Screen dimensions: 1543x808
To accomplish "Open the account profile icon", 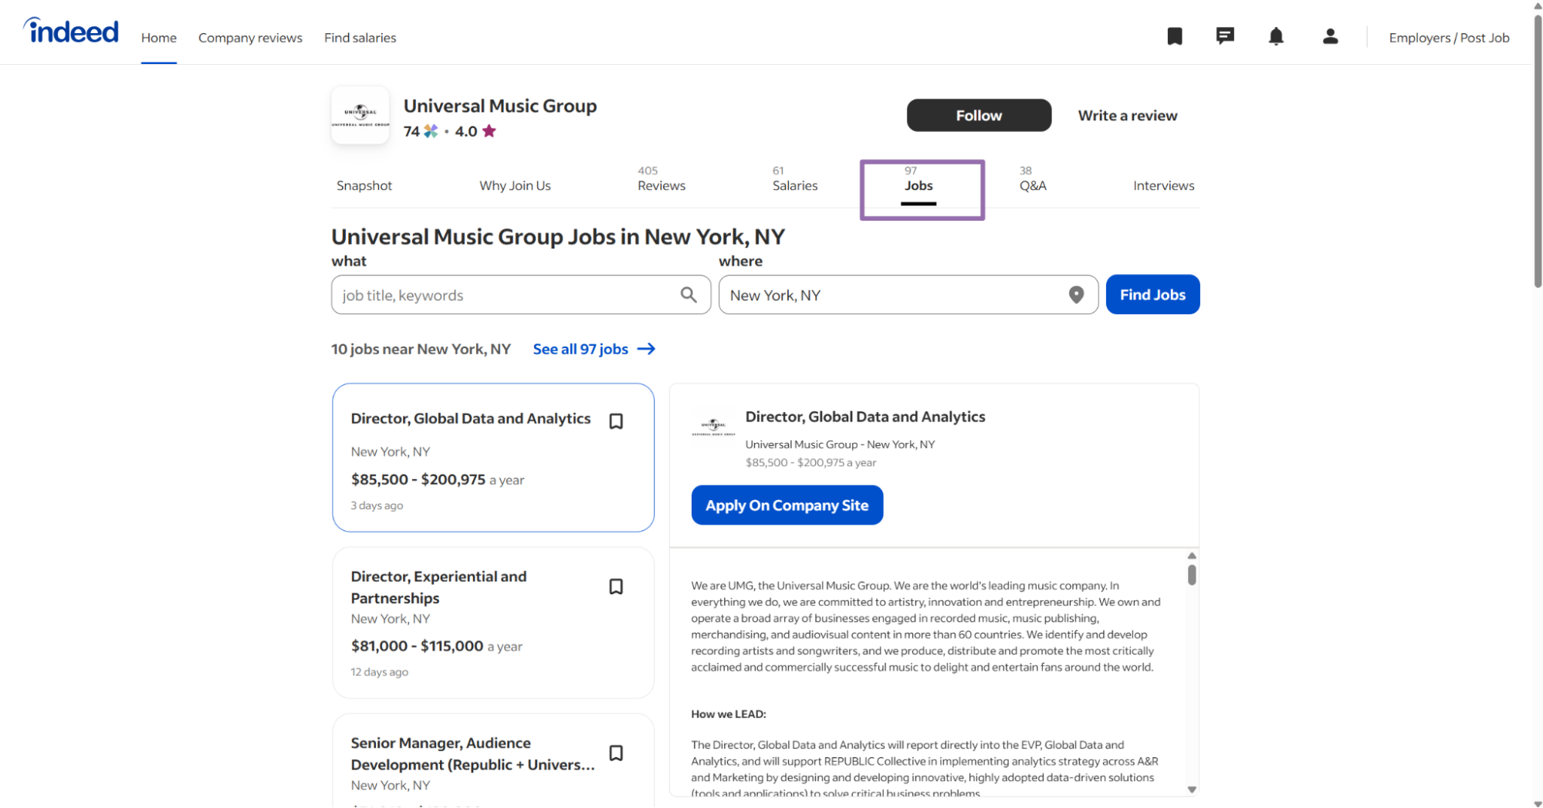I will pos(1330,36).
